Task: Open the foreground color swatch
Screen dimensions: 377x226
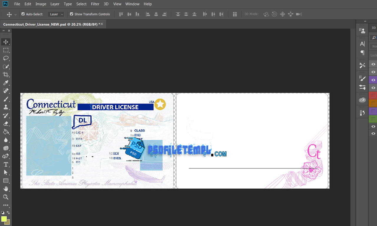Action: pos(4,219)
